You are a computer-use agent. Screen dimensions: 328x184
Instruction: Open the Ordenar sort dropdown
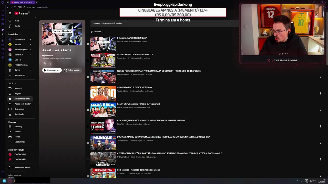pyautogui.click(x=96, y=31)
